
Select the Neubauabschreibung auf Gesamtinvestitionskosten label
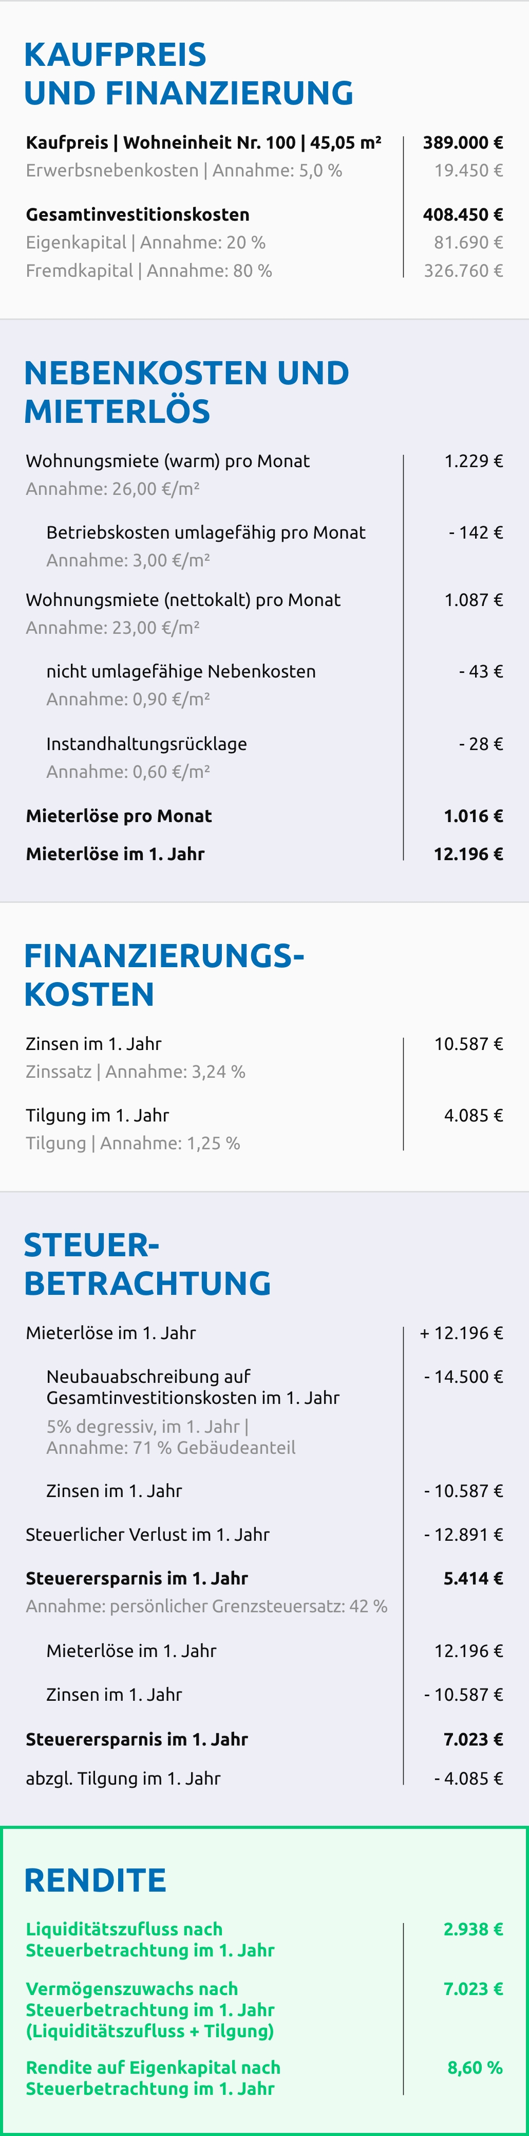click(192, 1387)
